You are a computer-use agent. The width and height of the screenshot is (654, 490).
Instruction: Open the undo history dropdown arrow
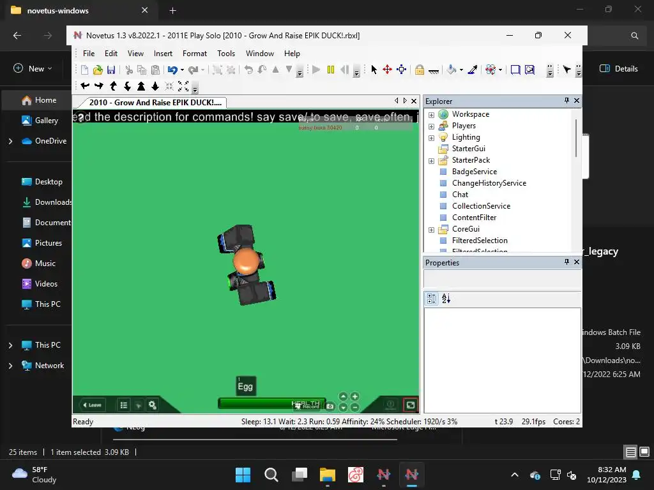(x=182, y=70)
